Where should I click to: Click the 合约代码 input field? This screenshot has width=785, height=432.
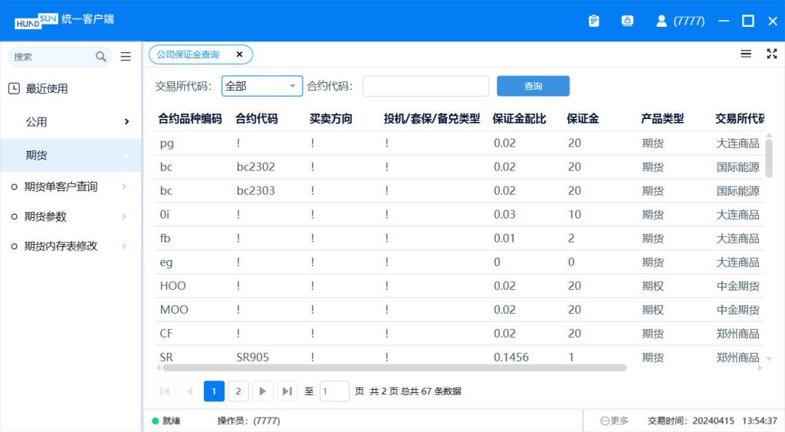pos(425,86)
